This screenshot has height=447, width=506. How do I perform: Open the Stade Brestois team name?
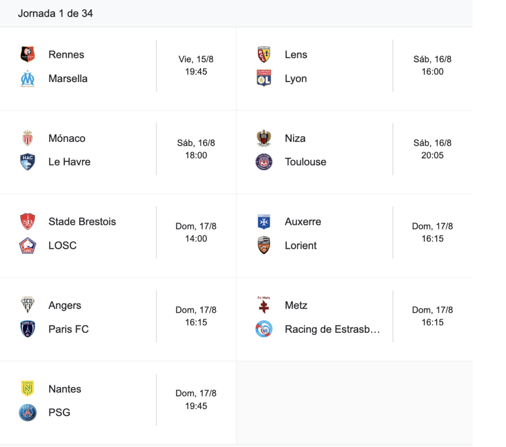coord(82,222)
